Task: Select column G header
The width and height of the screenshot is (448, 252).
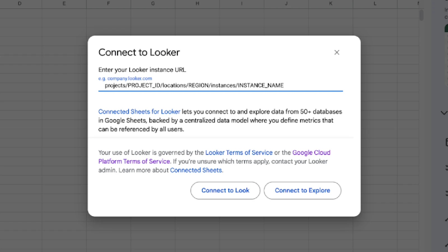Action: [x=153, y=4]
